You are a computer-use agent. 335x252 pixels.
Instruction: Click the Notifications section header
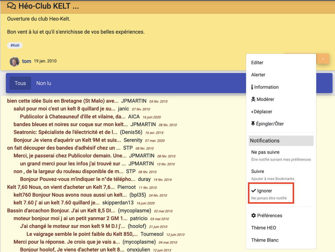point(281,141)
